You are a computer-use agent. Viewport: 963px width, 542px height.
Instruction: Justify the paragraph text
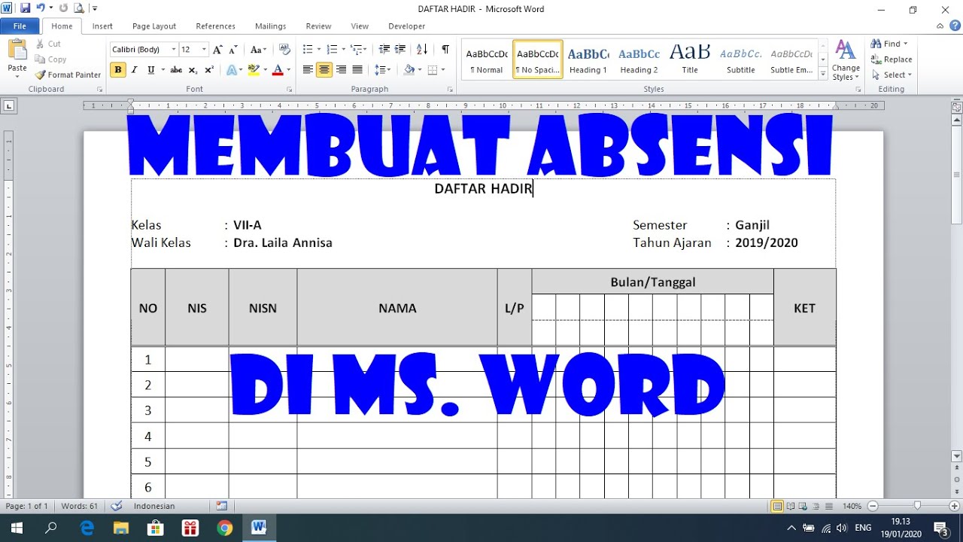[357, 70]
